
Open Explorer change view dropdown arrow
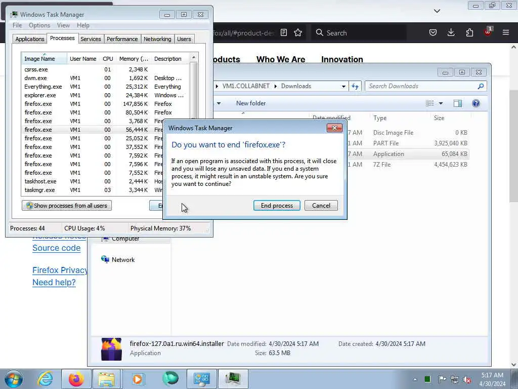pos(441,103)
